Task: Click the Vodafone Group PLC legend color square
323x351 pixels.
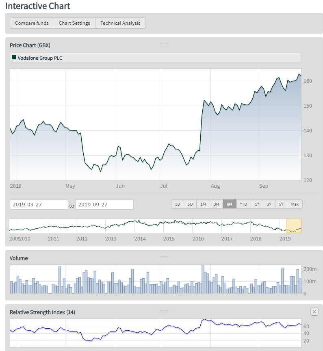Action: (x=13, y=58)
